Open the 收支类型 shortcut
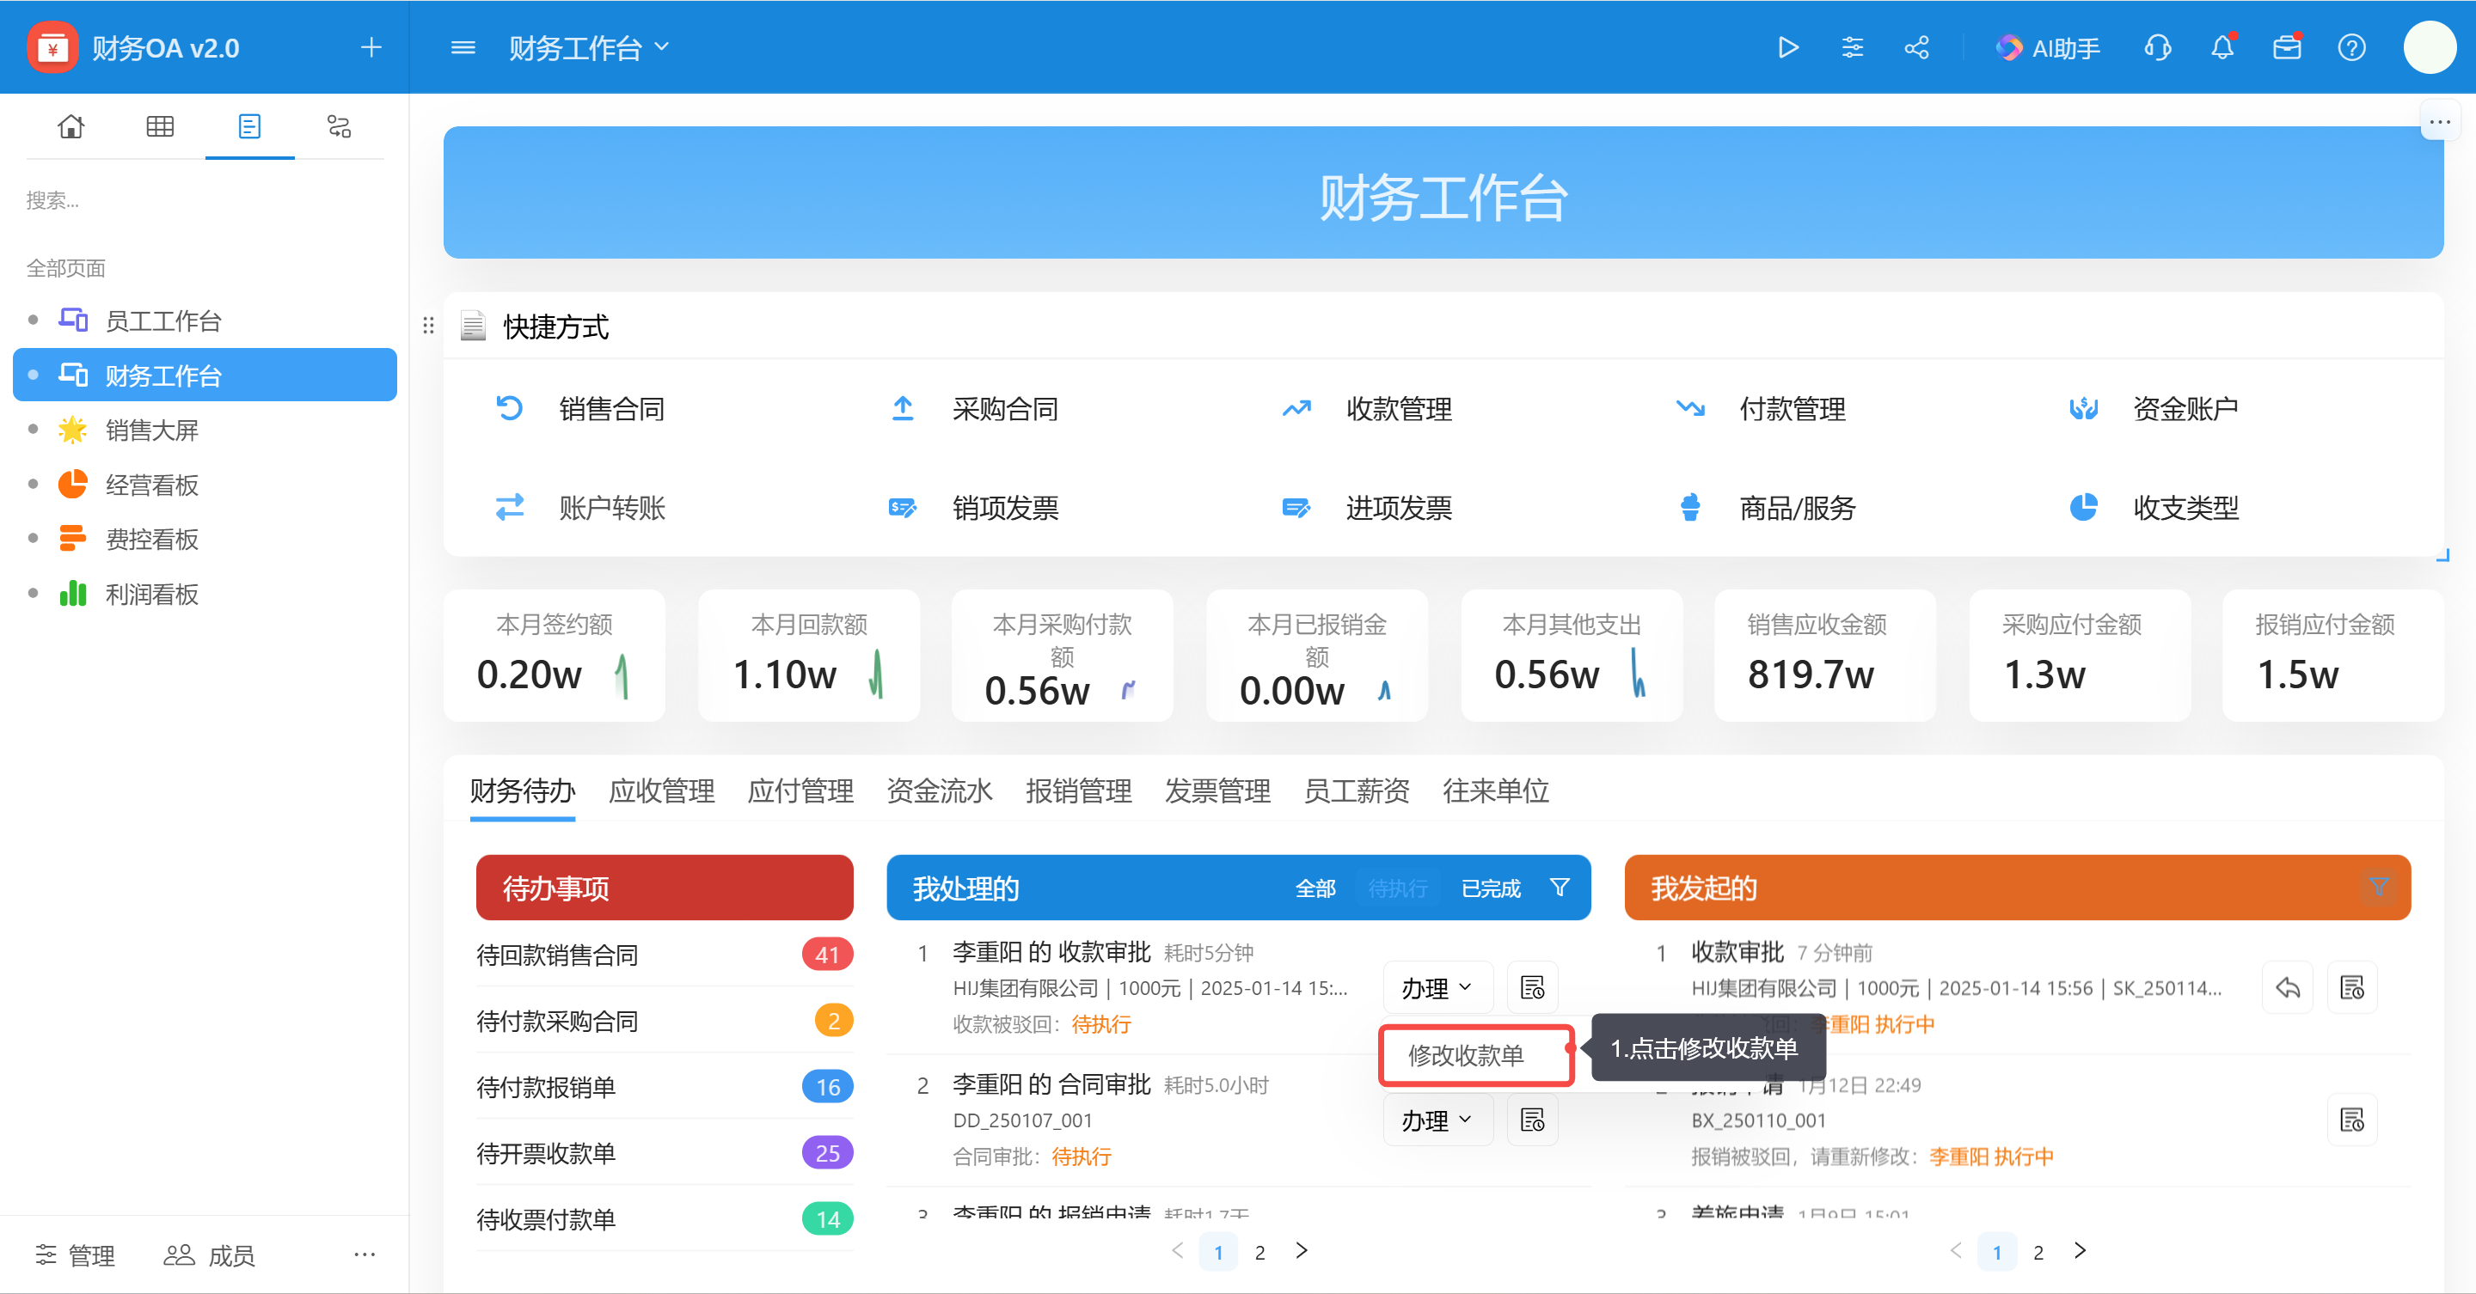Viewport: 2476px width, 1294px height. pyautogui.click(x=2153, y=507)
